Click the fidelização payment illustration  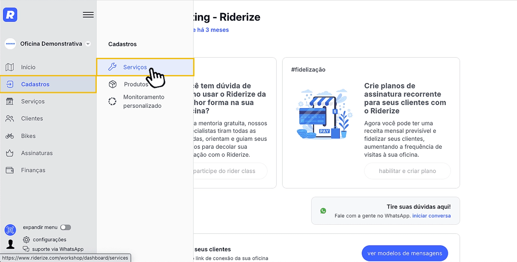point(325,114)
